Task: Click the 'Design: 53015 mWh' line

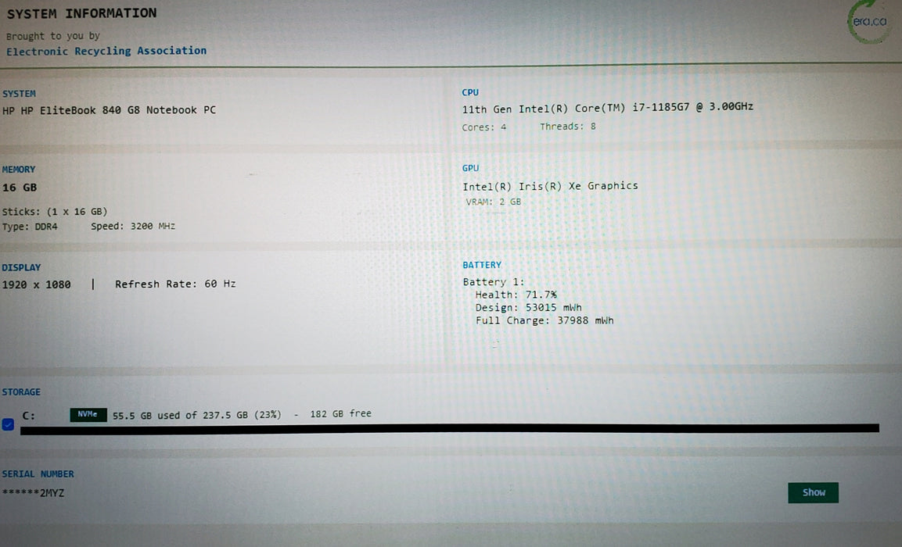Action: 528,307
